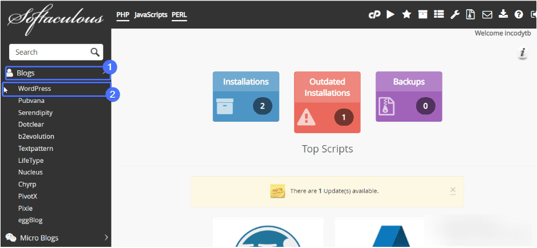Viewport: 537px width, 248px height.
Task: Click backups count badge showing 0
Action: coord(425,106)
